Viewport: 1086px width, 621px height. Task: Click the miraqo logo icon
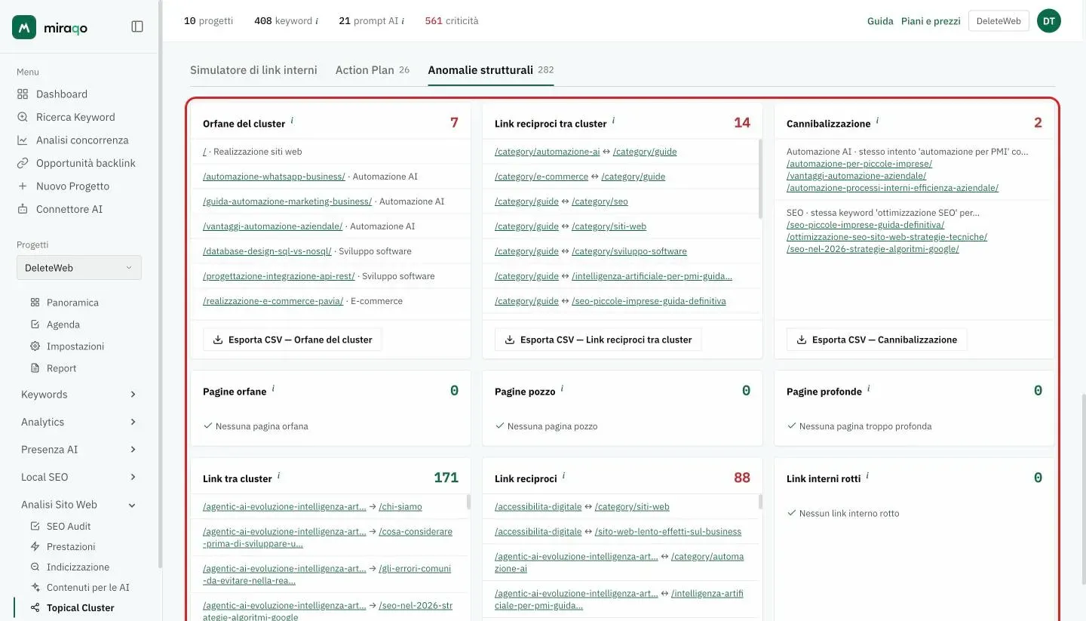pyautogui.click(x=24, y=27)
